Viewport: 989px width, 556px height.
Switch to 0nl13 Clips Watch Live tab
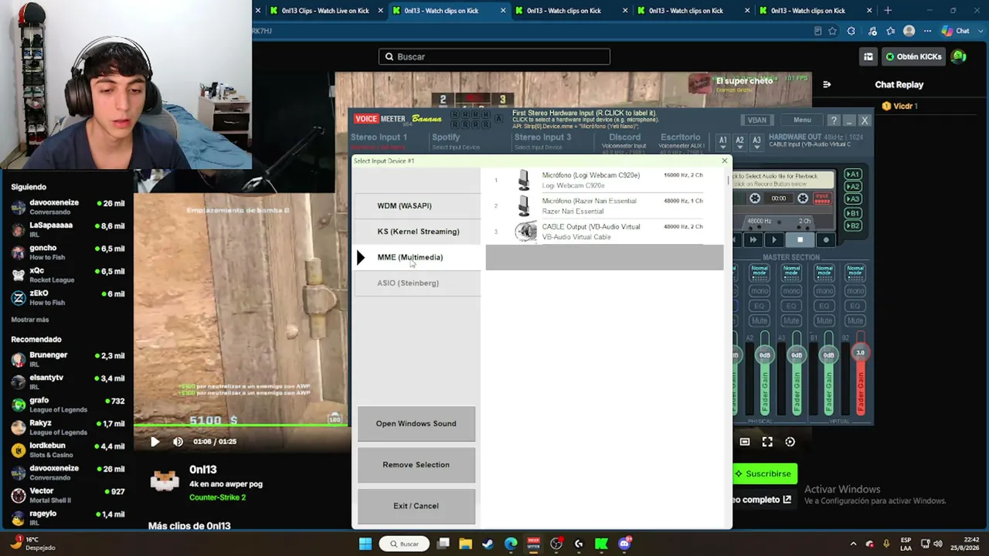325,11
